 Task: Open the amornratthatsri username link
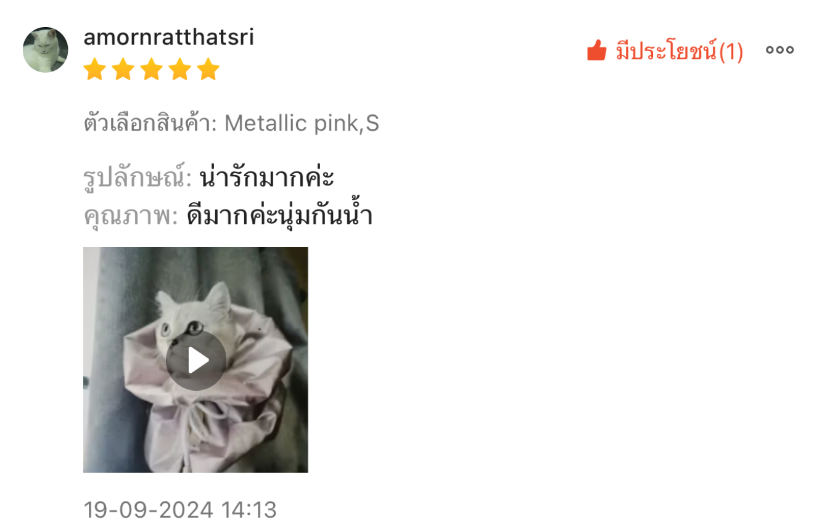coord(169,38)
